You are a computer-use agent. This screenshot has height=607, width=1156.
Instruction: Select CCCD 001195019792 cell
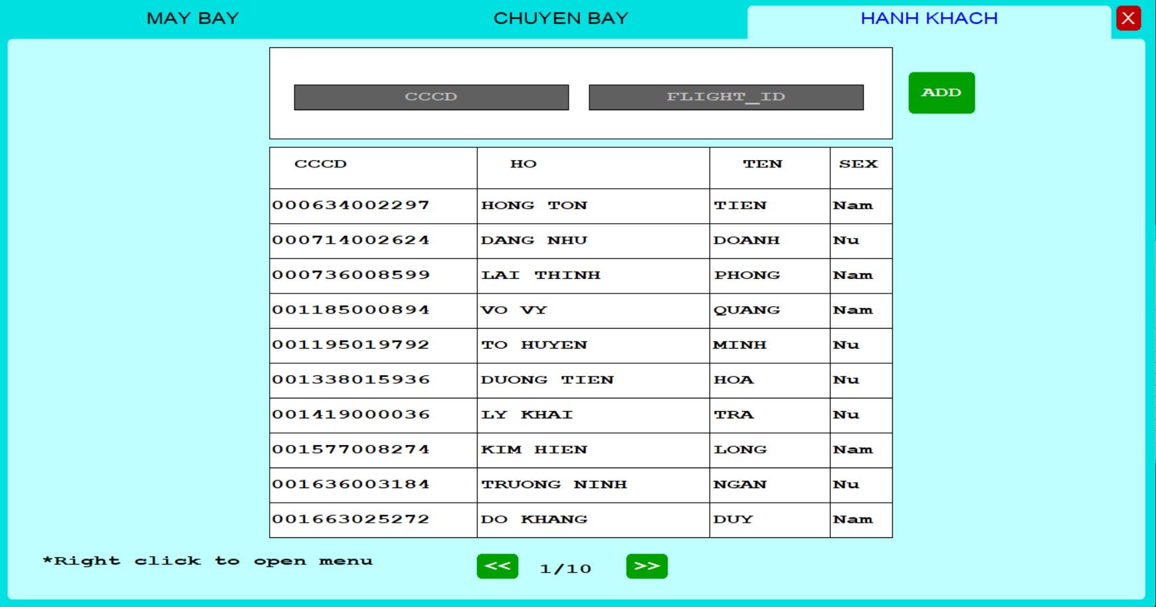[x=373, y=345]
